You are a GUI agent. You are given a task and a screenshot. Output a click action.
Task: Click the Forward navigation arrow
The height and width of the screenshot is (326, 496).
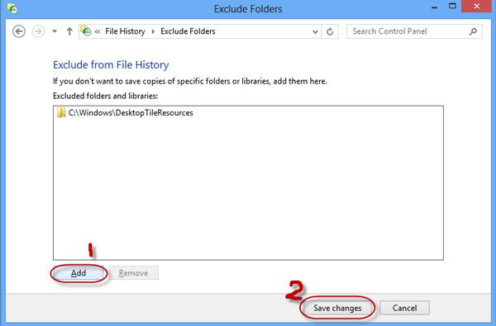[38, 31]
